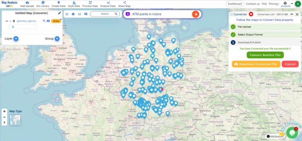Submit the ATM points query arrow
Viewport: 302px width, 141px height.
point(195,14)
